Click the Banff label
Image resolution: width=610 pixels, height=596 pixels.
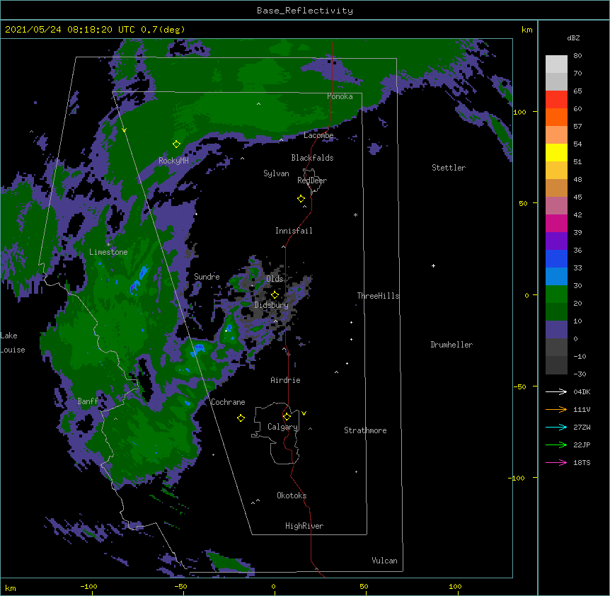88,401
